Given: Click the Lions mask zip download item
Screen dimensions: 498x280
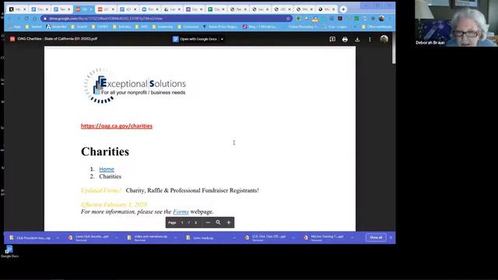Looking at the screenshot, I should tap(201, 238).
